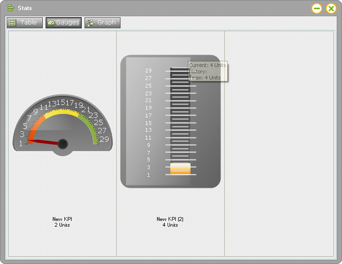This screenshot has height=264, width=342.
Task: Select the New KPI 2 Units label
Action: click(x=62, y=222)
